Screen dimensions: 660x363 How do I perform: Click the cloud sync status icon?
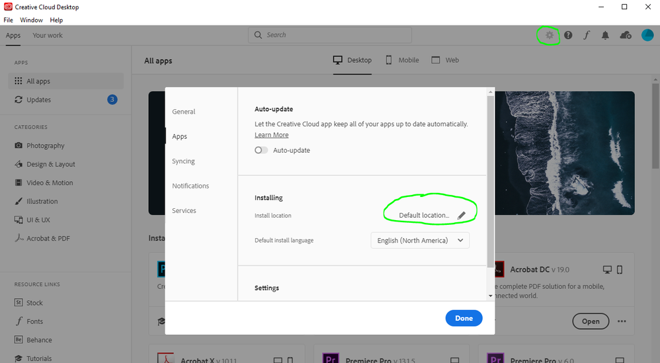pyautogui.click(x=626, y=35)
